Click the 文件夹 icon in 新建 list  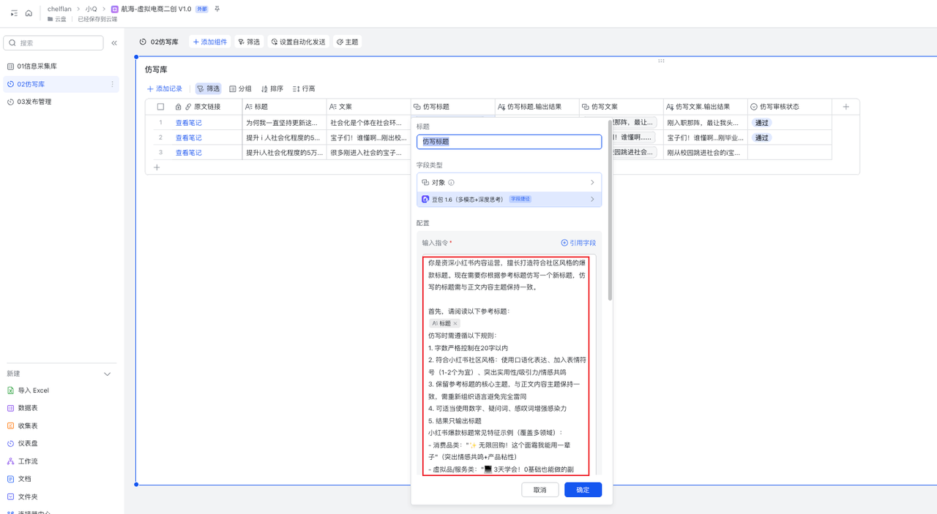pos(10,496)
